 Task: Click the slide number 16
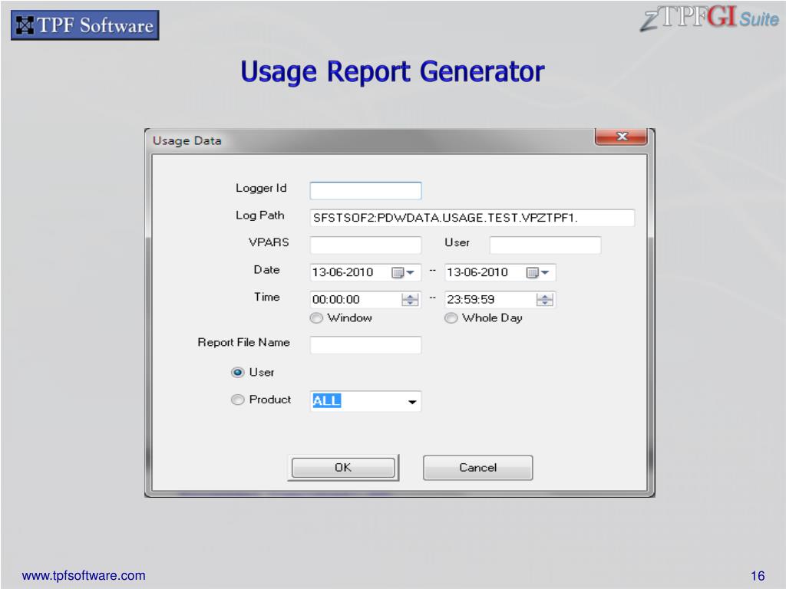coord(758,576)
